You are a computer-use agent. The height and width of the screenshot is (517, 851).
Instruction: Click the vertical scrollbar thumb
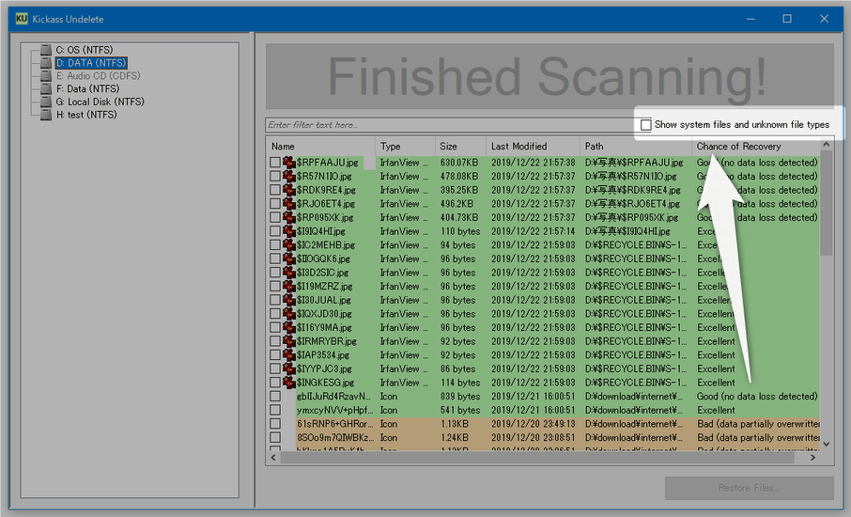[x=826, y=203]
